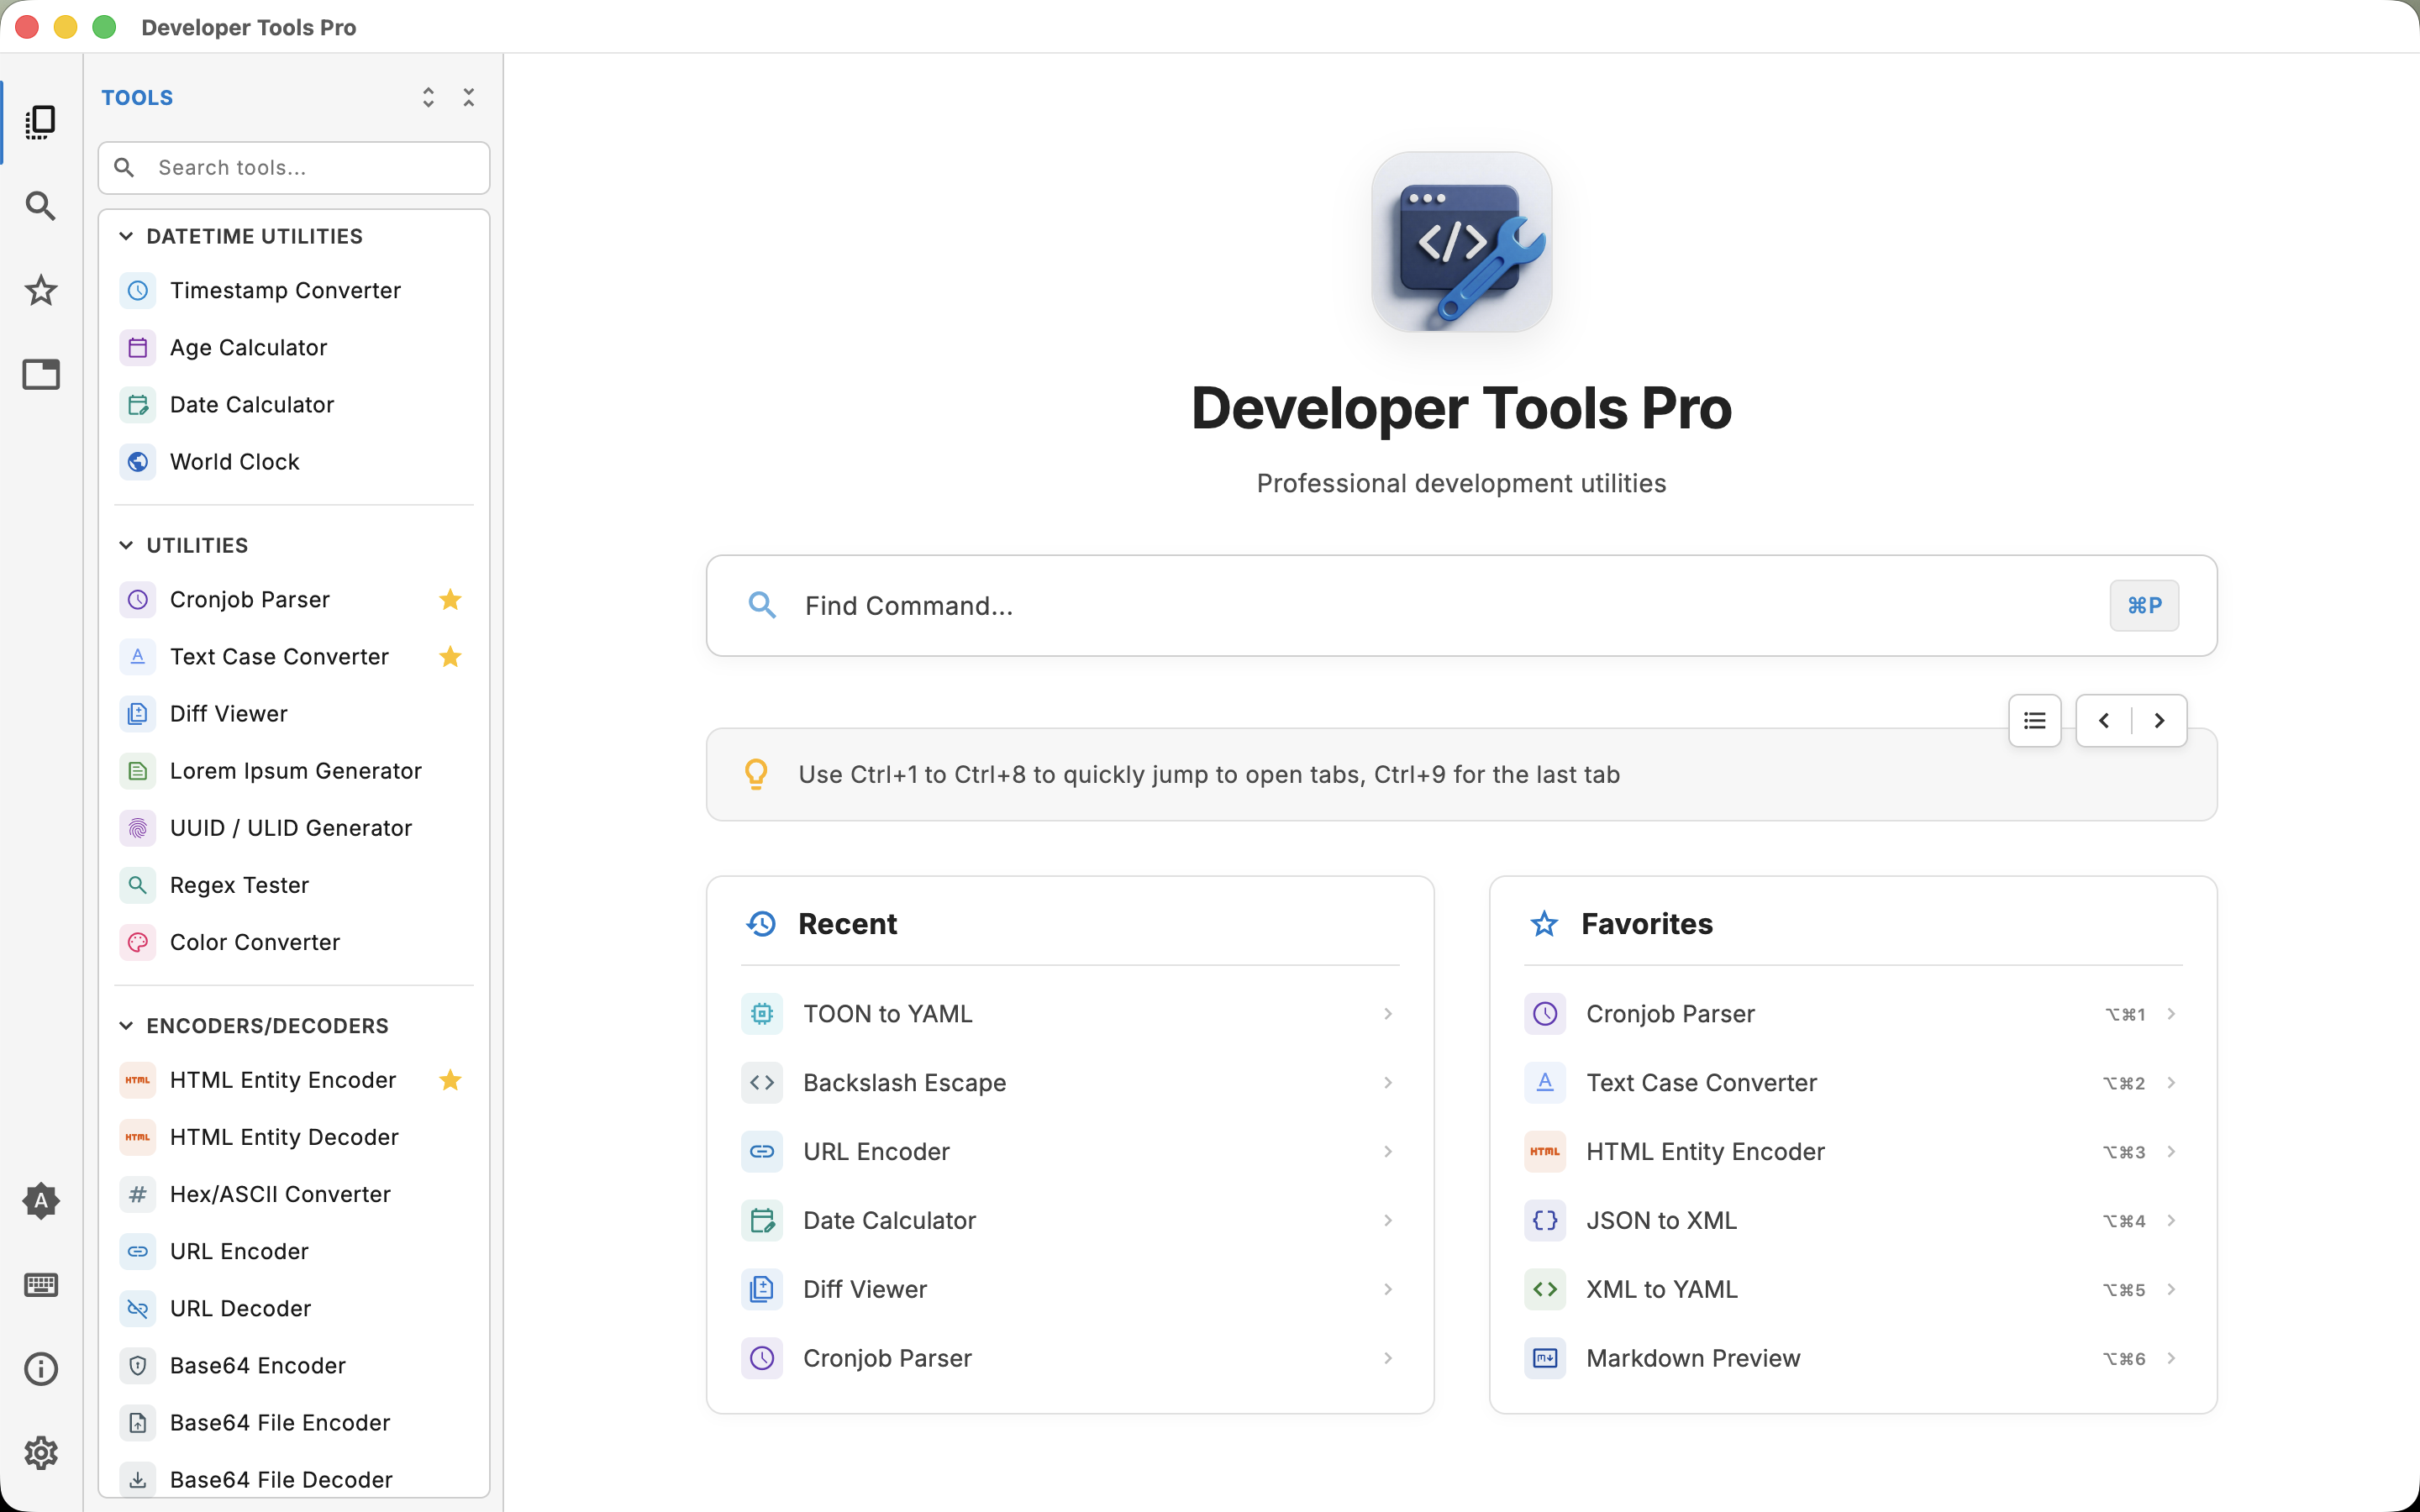Expand all tool categories button

[428, 97]
